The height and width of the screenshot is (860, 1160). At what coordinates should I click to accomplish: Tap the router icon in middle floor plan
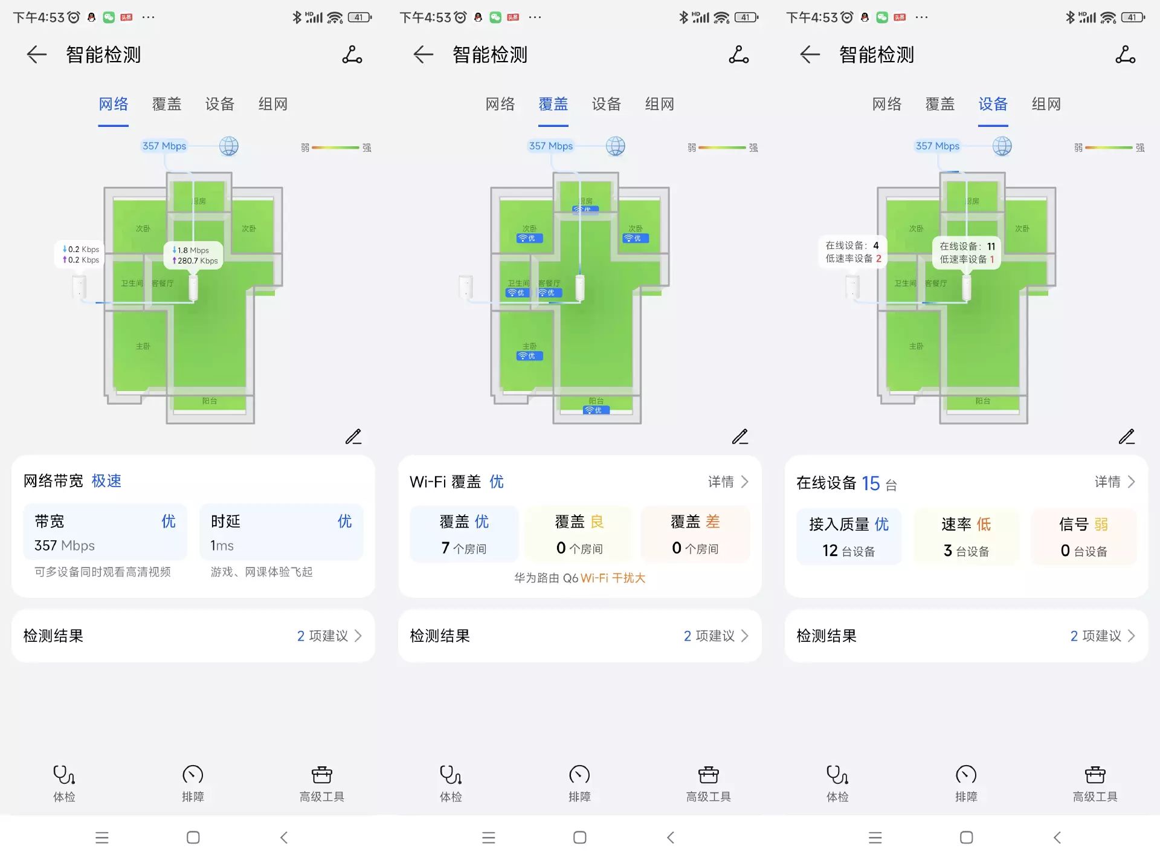tap(579, 287)
